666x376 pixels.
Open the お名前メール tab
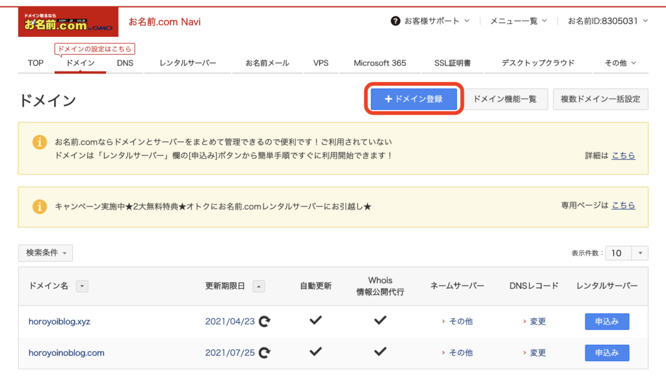[267, 63]
